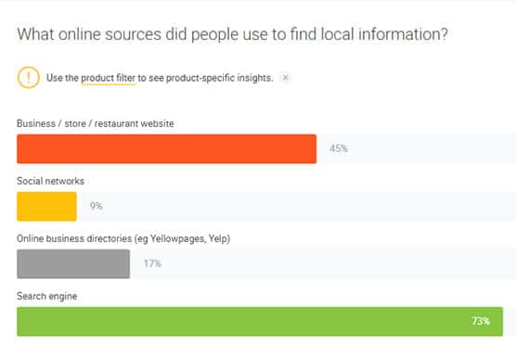This screenshot has width=516, height=357.
Task: Click the chart title heading
Action: pyautogui.click(x=232, y=34)
